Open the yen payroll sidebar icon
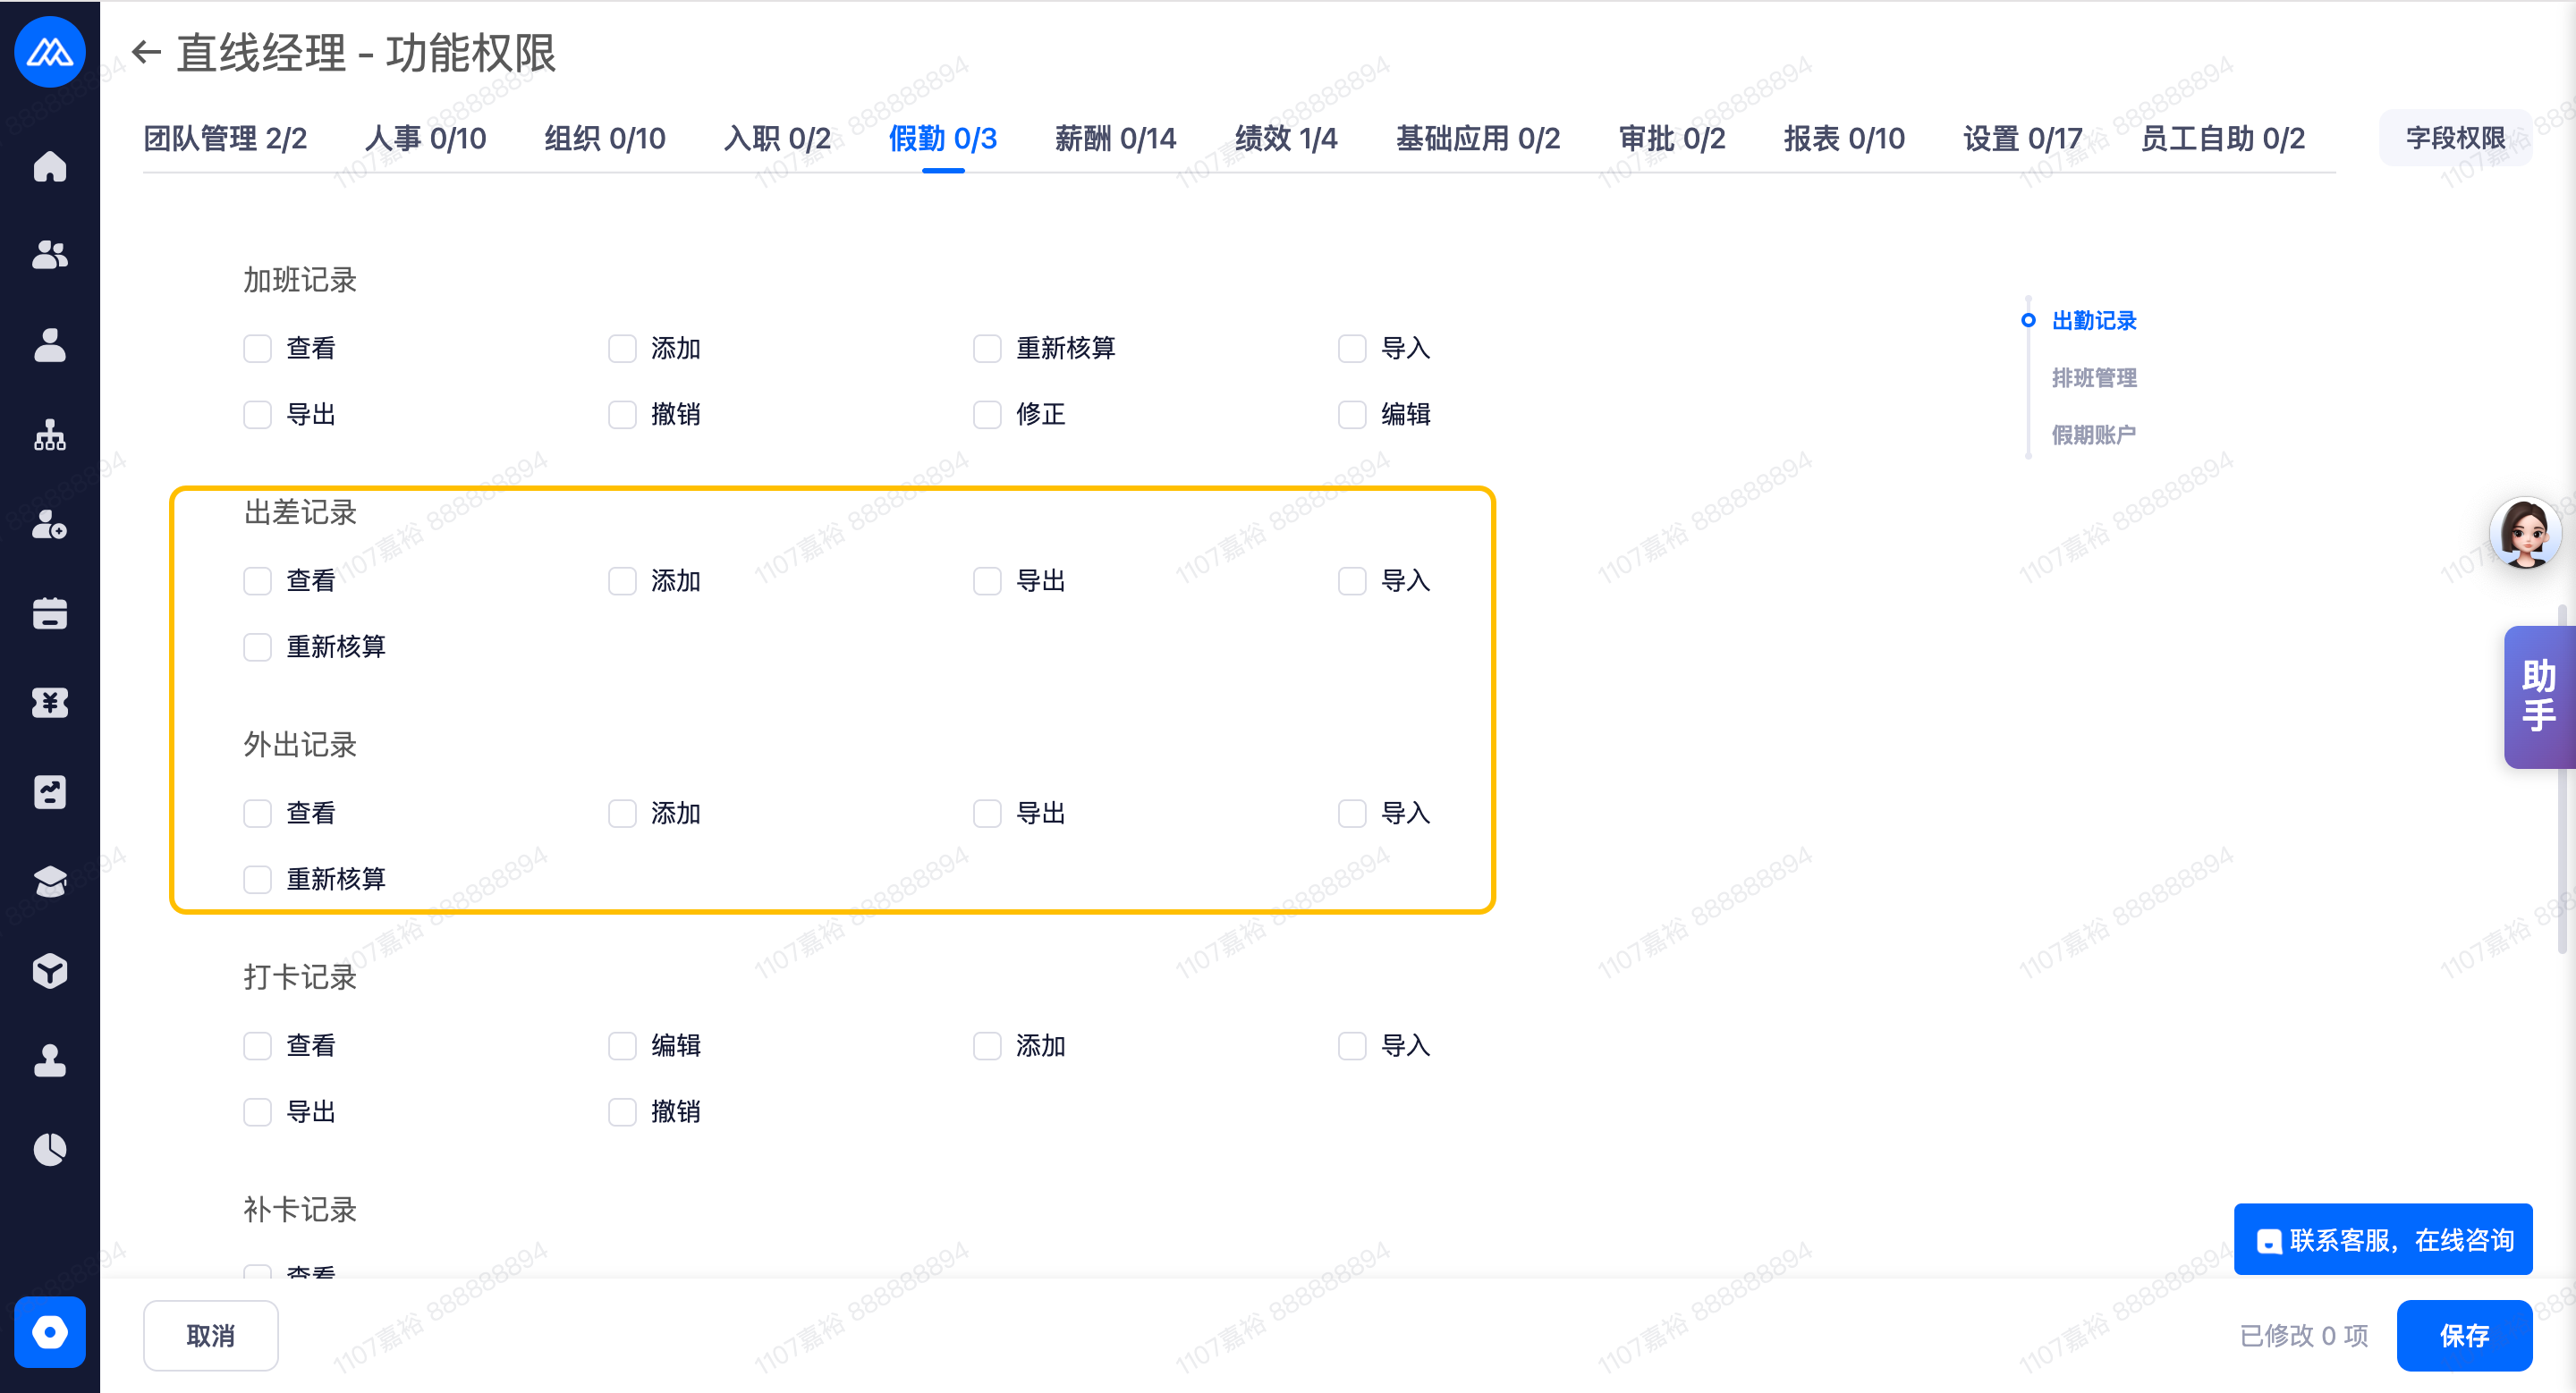The width and height of the screenshot is (2576, 1393). tap(50, 703)
